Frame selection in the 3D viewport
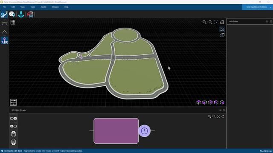 (x=216, y=22)
